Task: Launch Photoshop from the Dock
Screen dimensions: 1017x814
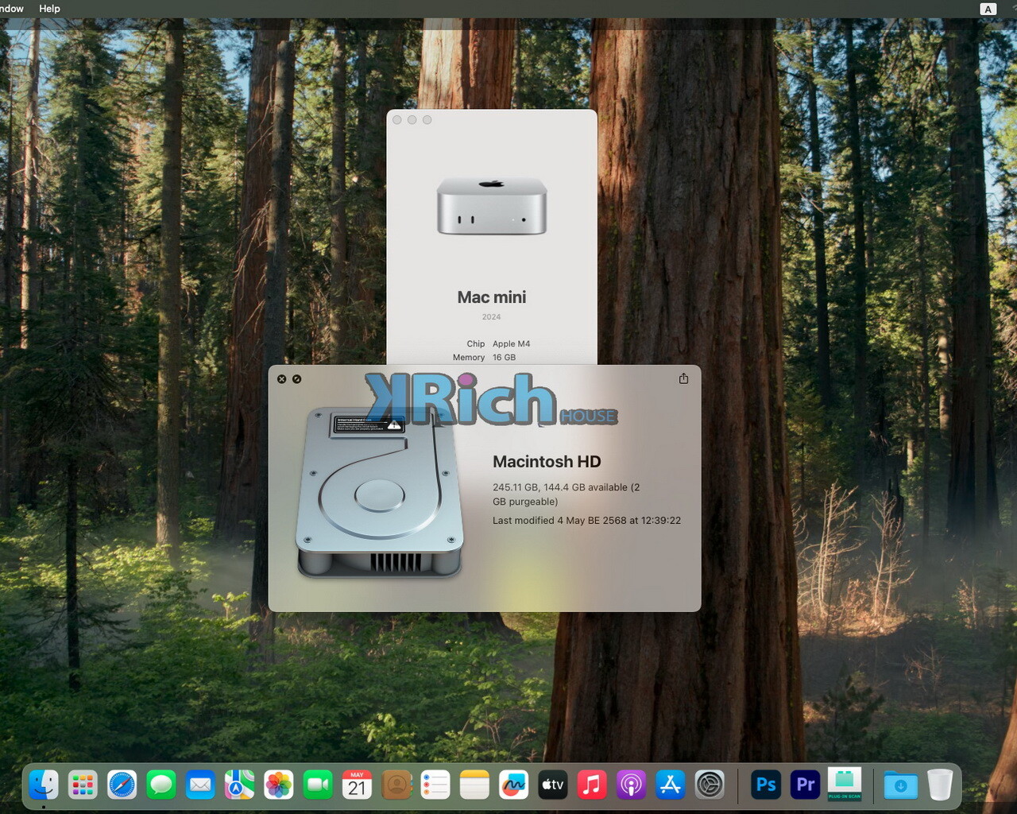Action: pos(766,785)
